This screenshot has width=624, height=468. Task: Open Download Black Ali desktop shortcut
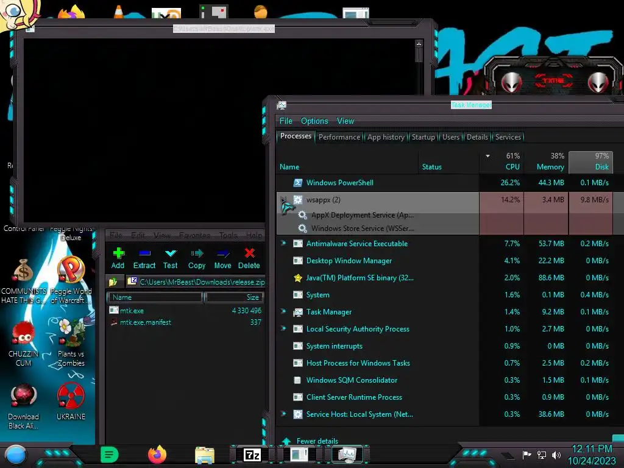coord(24,406)
